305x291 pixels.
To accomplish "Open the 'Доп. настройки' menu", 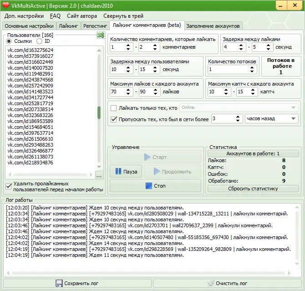I will click(x=24, y=16).
